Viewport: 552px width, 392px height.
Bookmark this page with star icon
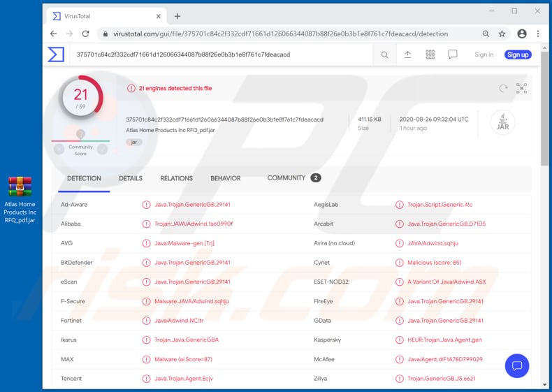click(x=502, y=34)
